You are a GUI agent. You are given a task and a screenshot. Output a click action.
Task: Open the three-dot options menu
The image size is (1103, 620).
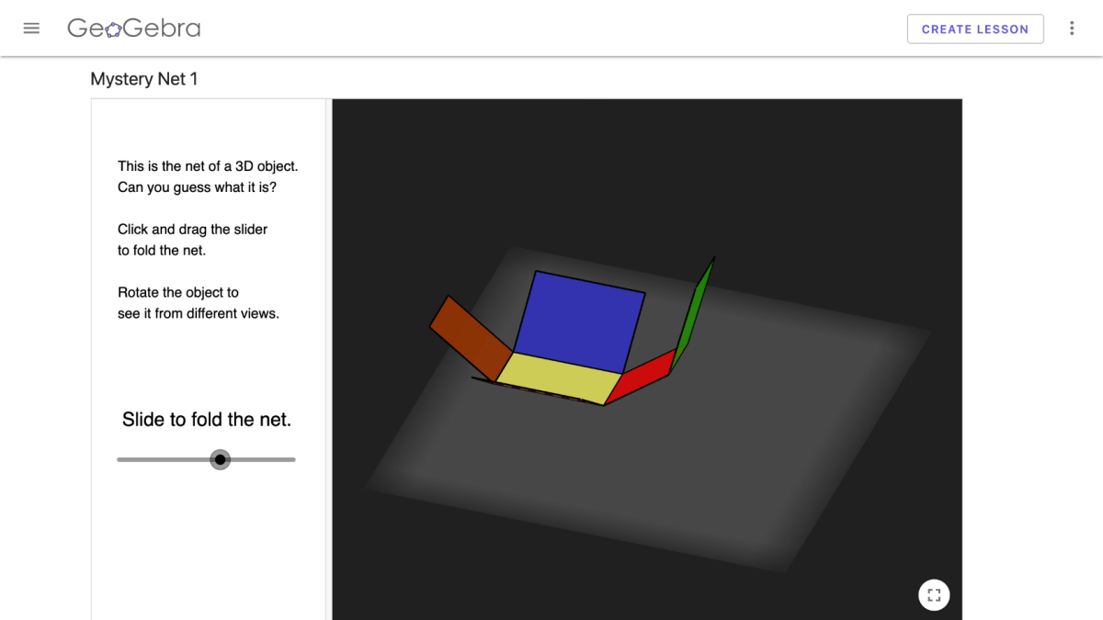[x=1072, y=28]
